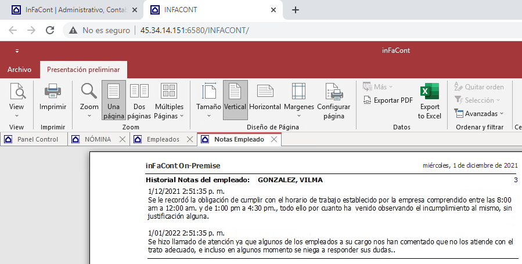Select the Zoom magnifier tool
Image resolution: width=522 pixels, height=264 pixels.
tap(89, 91)
